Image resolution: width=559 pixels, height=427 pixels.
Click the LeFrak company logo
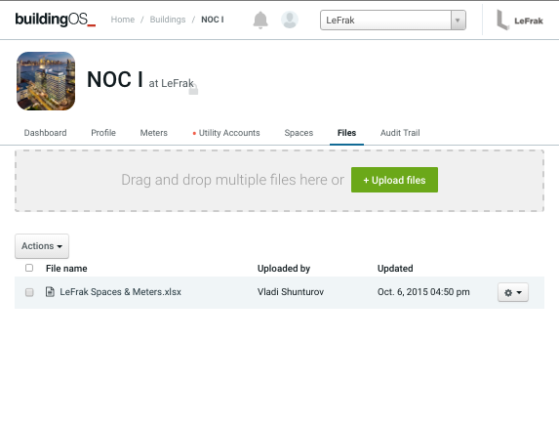tap(520, 21)
